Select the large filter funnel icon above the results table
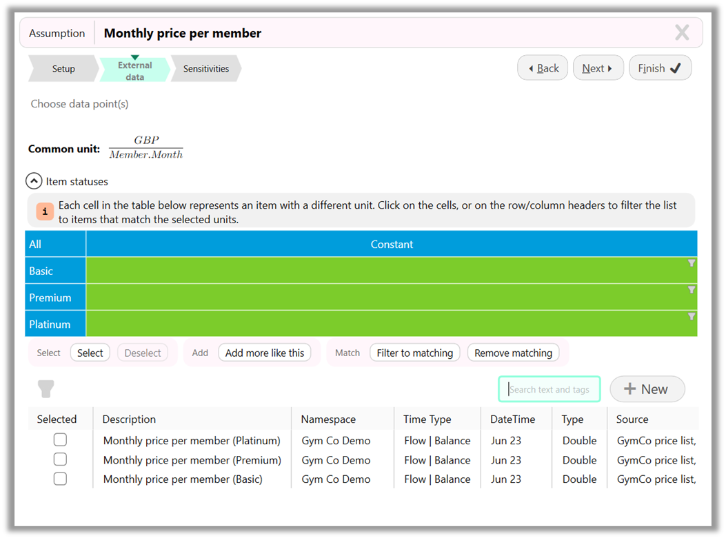The height and width of the screenshot is (540, 726). [x=46, y=388]
